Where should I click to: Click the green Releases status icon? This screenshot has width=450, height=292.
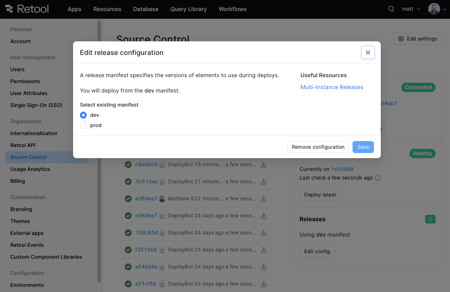click(x=430, y=219)
